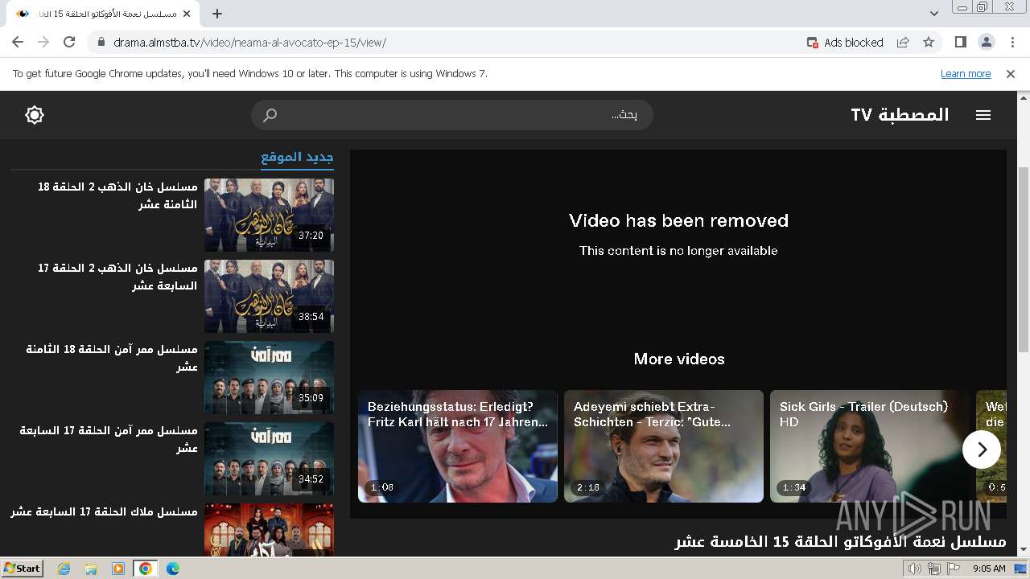The height and width of the screenshot is (579, 1030).
Task: Open the ممر آمن episode 17 thumbnail
Action: [269, 458]
